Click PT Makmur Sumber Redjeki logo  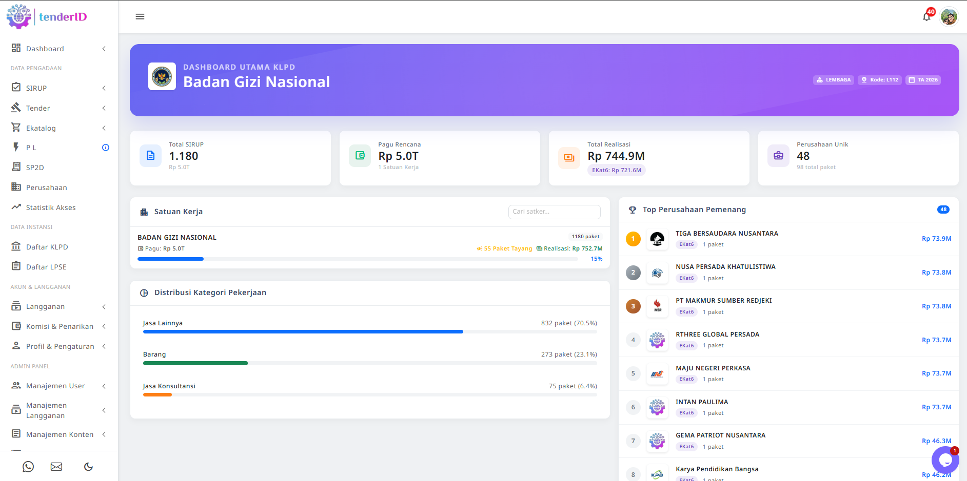coord(657,306)
